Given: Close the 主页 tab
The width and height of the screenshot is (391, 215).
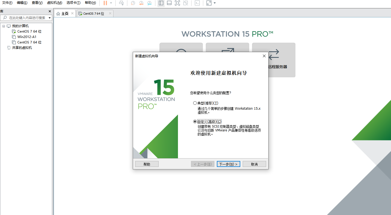Looking at the screenshot, I should coord(72,13).
